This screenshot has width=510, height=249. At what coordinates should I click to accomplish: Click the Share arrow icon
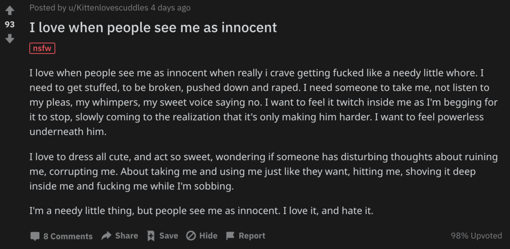[x=106, y=236]
